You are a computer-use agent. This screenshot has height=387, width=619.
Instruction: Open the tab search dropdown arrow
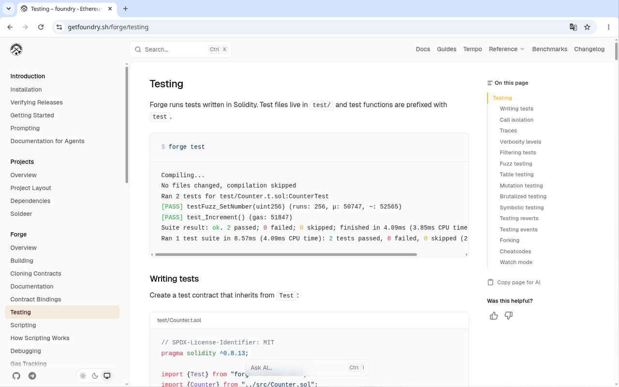tap(8, 9)
